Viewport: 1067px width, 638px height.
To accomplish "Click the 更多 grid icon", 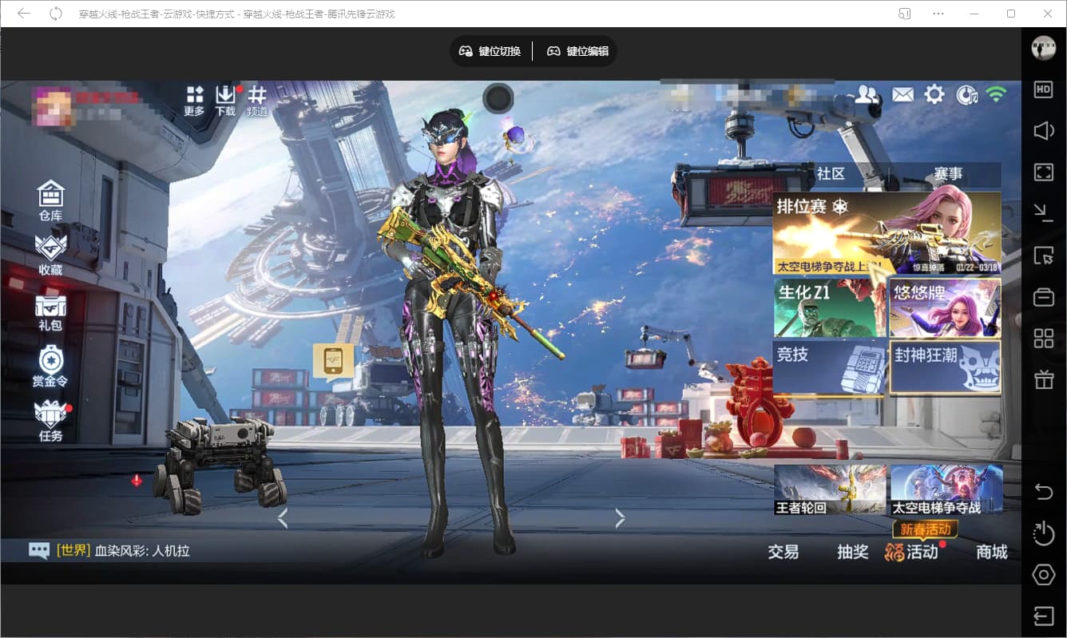I will pyautogui.click(x=195, y=101).
